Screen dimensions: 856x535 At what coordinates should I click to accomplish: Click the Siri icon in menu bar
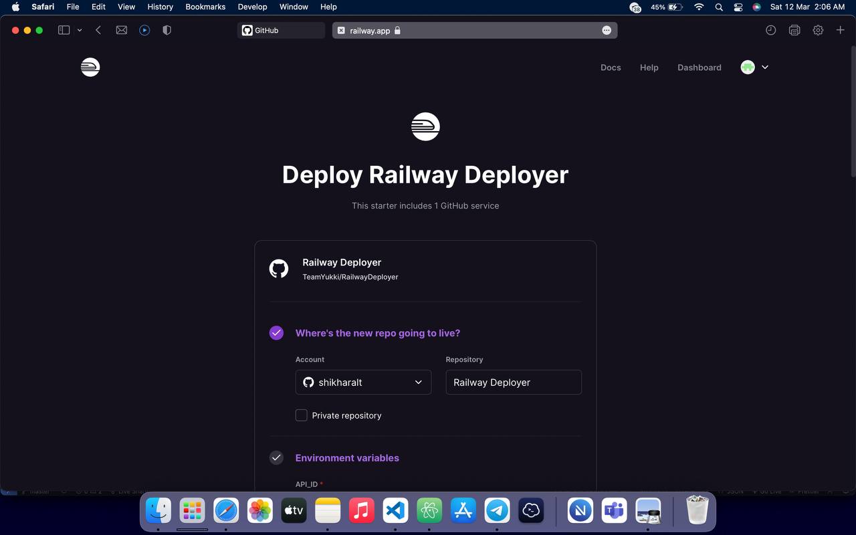pyautogui.click(x=757, y=7)
